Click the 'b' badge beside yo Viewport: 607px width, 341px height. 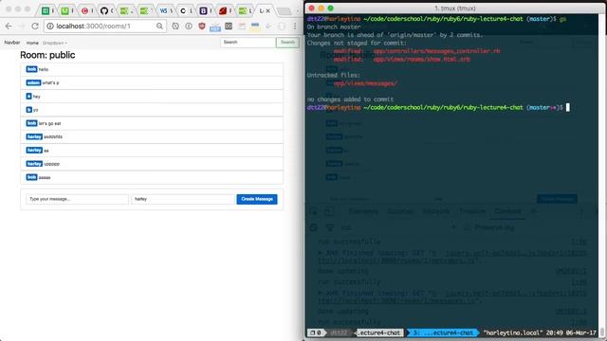[x=28, y=110]
